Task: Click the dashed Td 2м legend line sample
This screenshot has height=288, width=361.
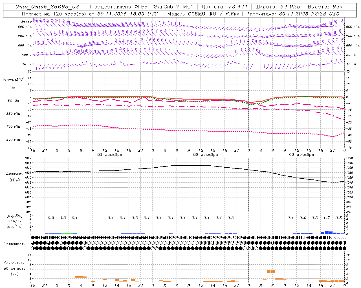Action: click(12, 104)
